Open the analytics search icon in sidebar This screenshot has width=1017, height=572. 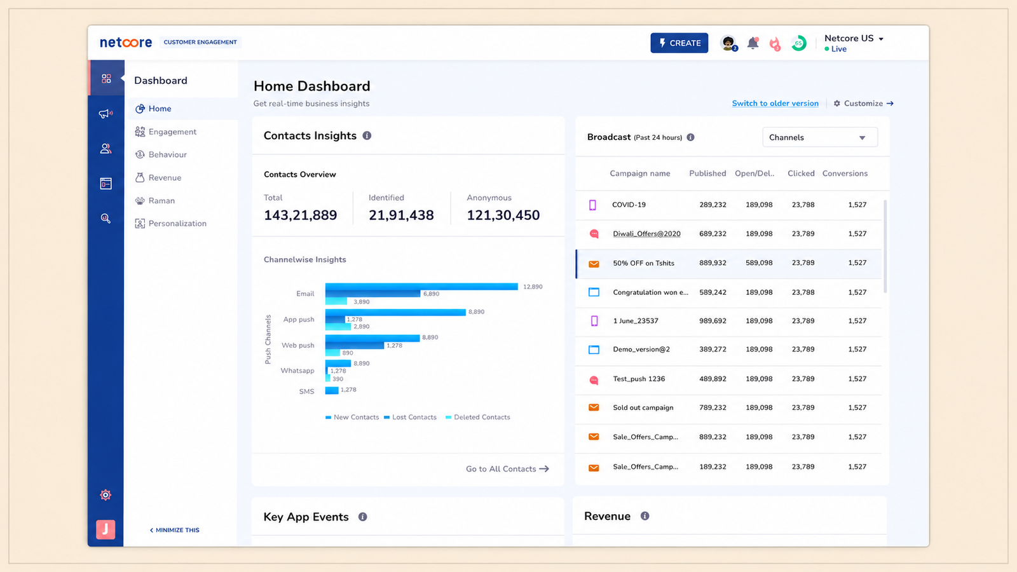point(106,219)
